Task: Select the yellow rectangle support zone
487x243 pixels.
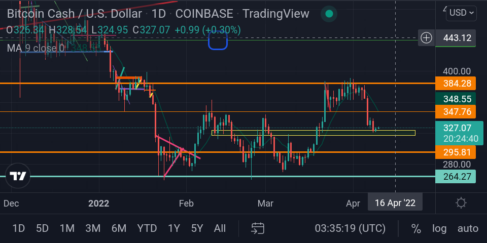Action: 313,133
